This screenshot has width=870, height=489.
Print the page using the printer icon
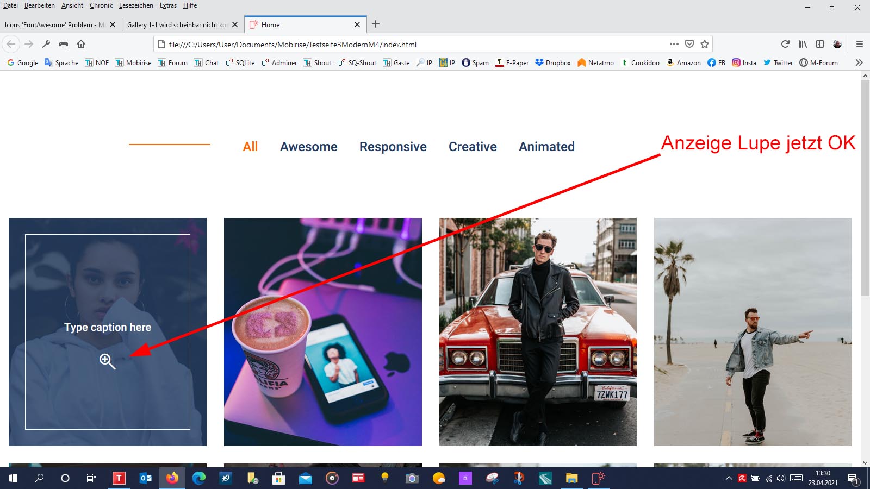click(x=64, y=44)
